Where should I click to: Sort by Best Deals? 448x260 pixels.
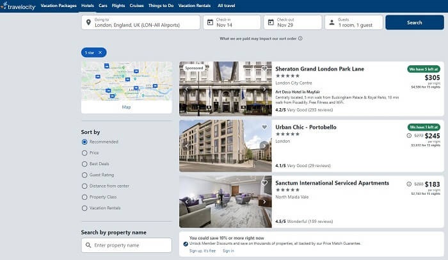point(84,164)
